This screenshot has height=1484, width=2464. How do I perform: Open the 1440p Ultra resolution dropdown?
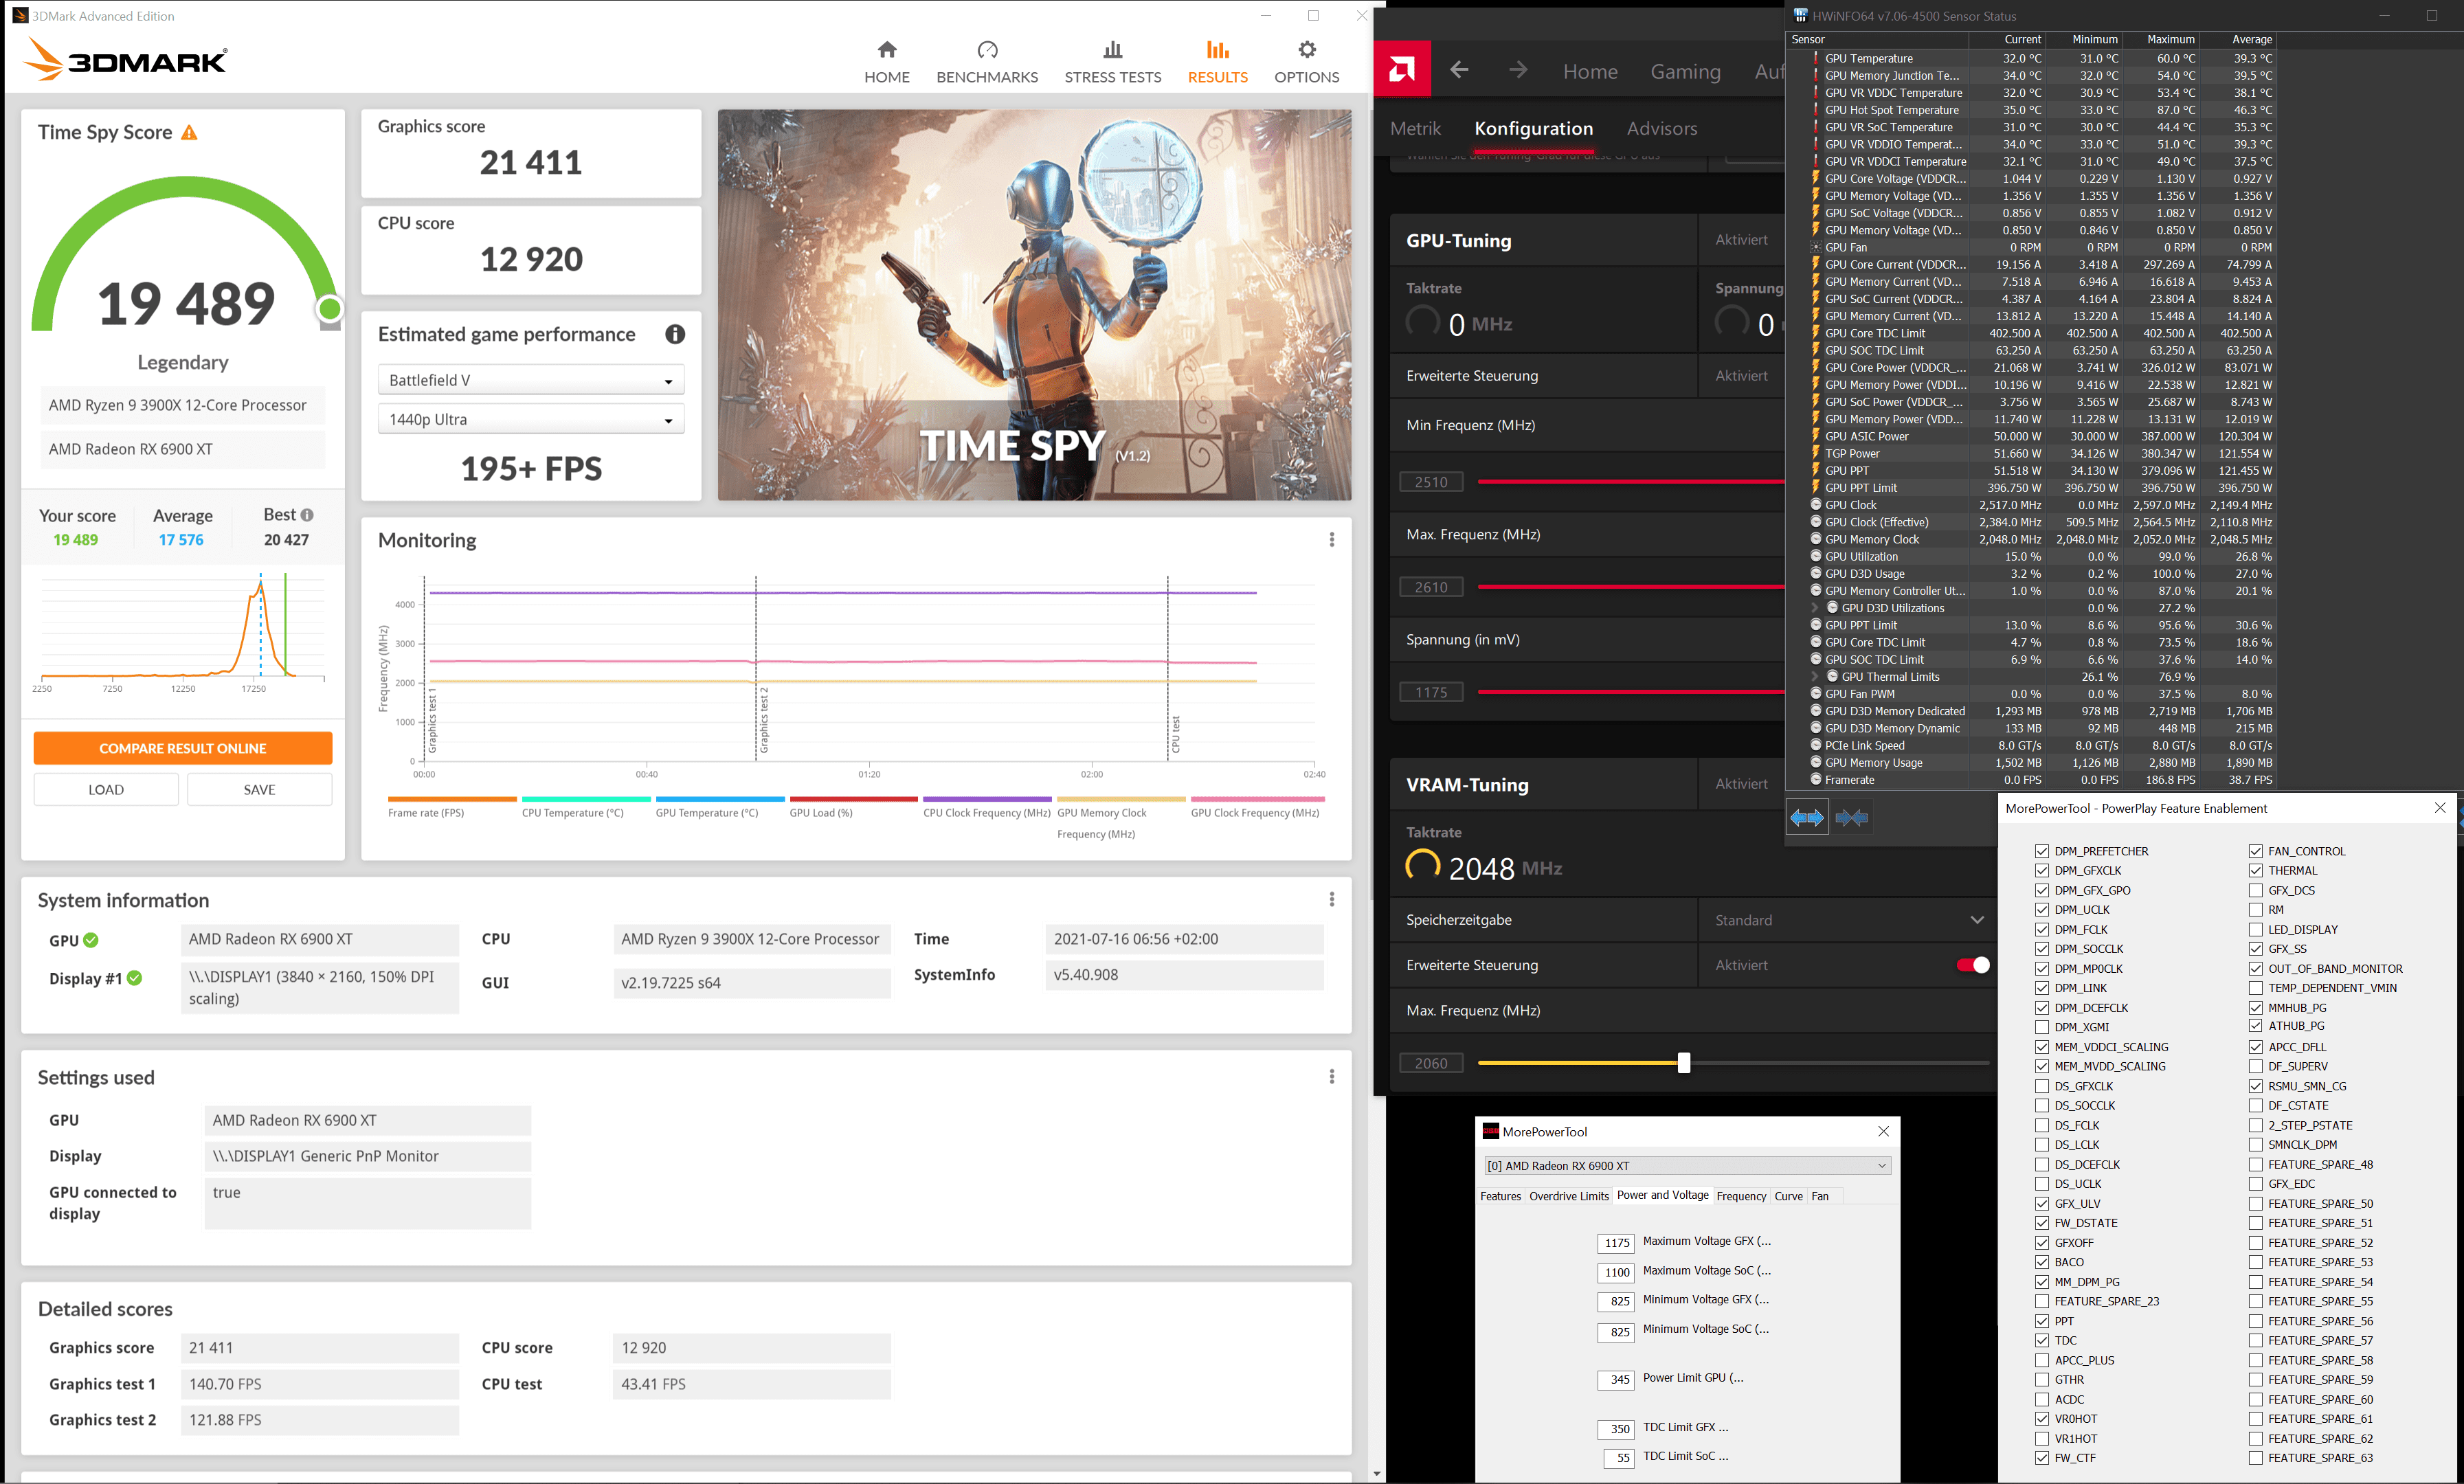(531, 419)
